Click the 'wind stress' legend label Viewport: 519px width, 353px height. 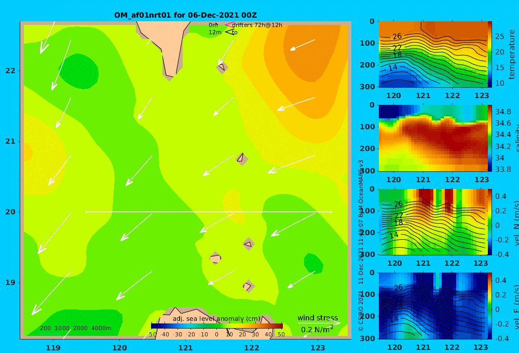tap(318, 318)
